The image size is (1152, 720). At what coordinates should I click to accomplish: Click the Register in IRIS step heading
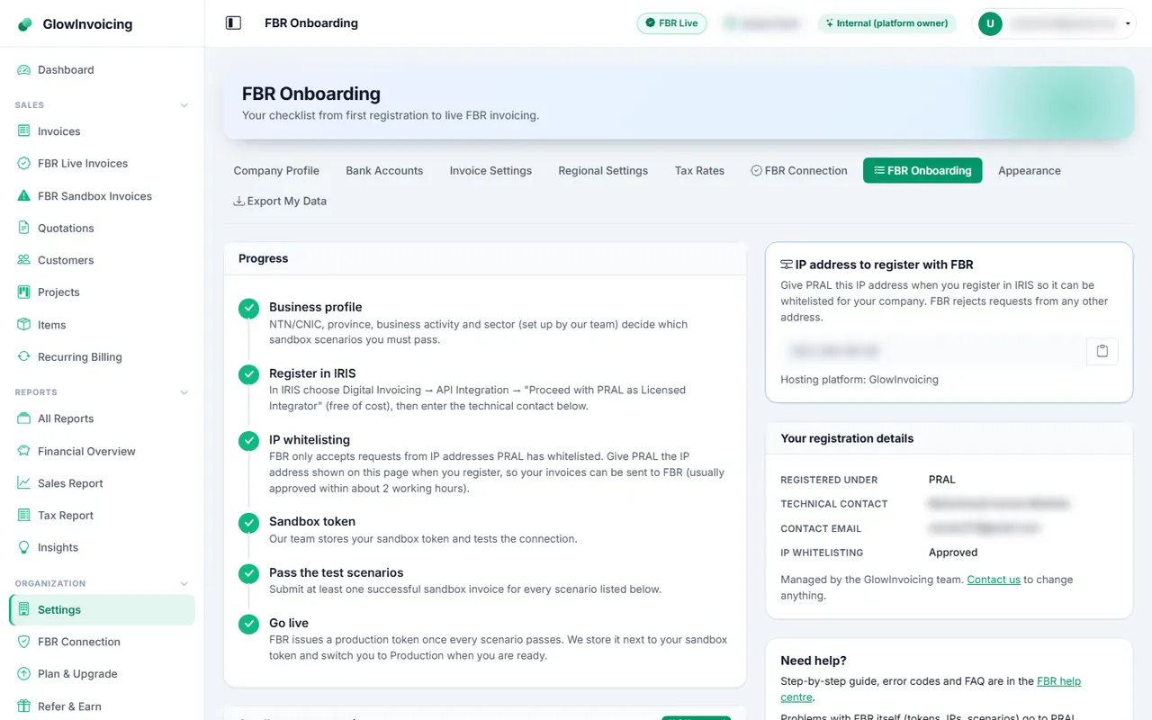[x=313, y=373]
